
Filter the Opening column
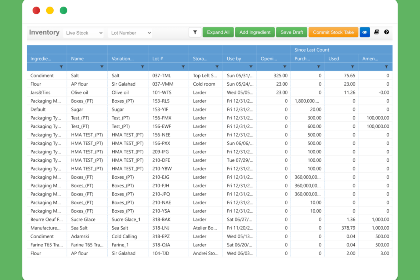tap(285, 67)
